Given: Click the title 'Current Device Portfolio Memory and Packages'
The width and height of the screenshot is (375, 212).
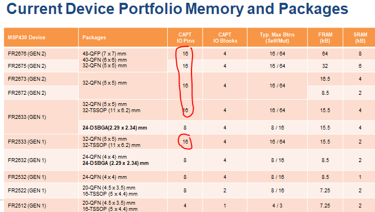Looking at the screenshot, I should [x=177, y=9].
